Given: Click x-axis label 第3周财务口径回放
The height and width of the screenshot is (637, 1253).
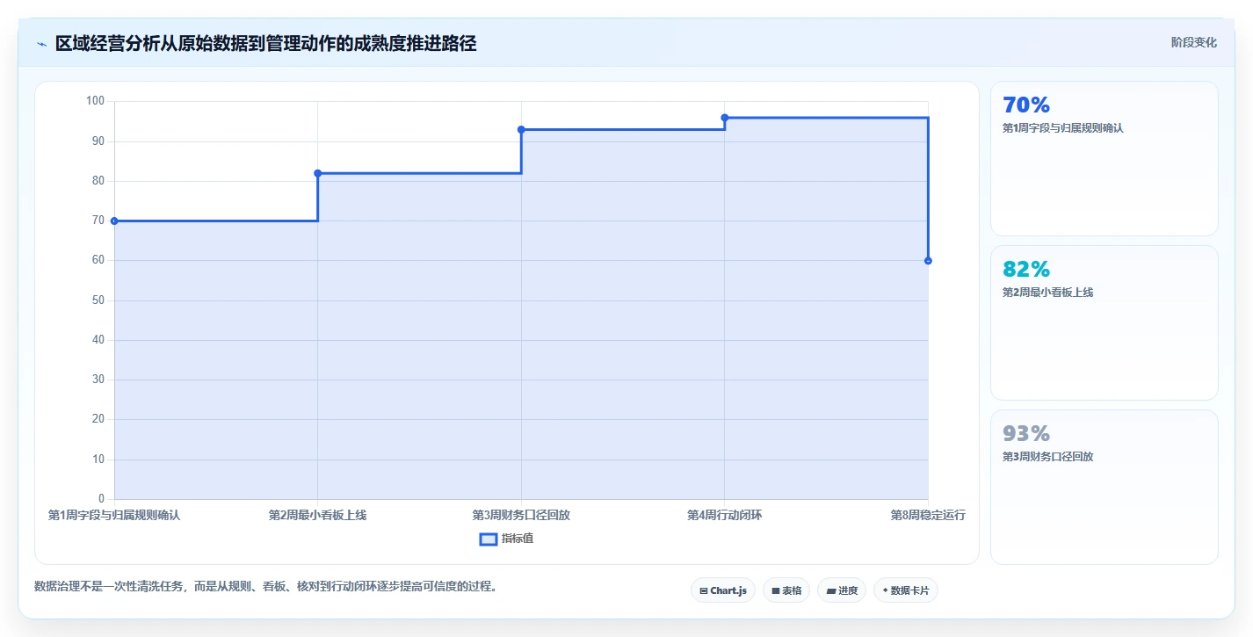Looking at the screenshot, I should (x=521, y=515).
